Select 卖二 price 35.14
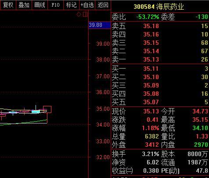209x178 pixels. coord(151,51)
